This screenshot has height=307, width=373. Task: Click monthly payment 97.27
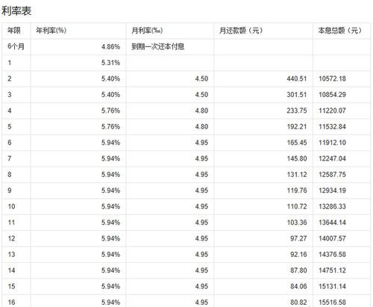click(x=298, y=238)
